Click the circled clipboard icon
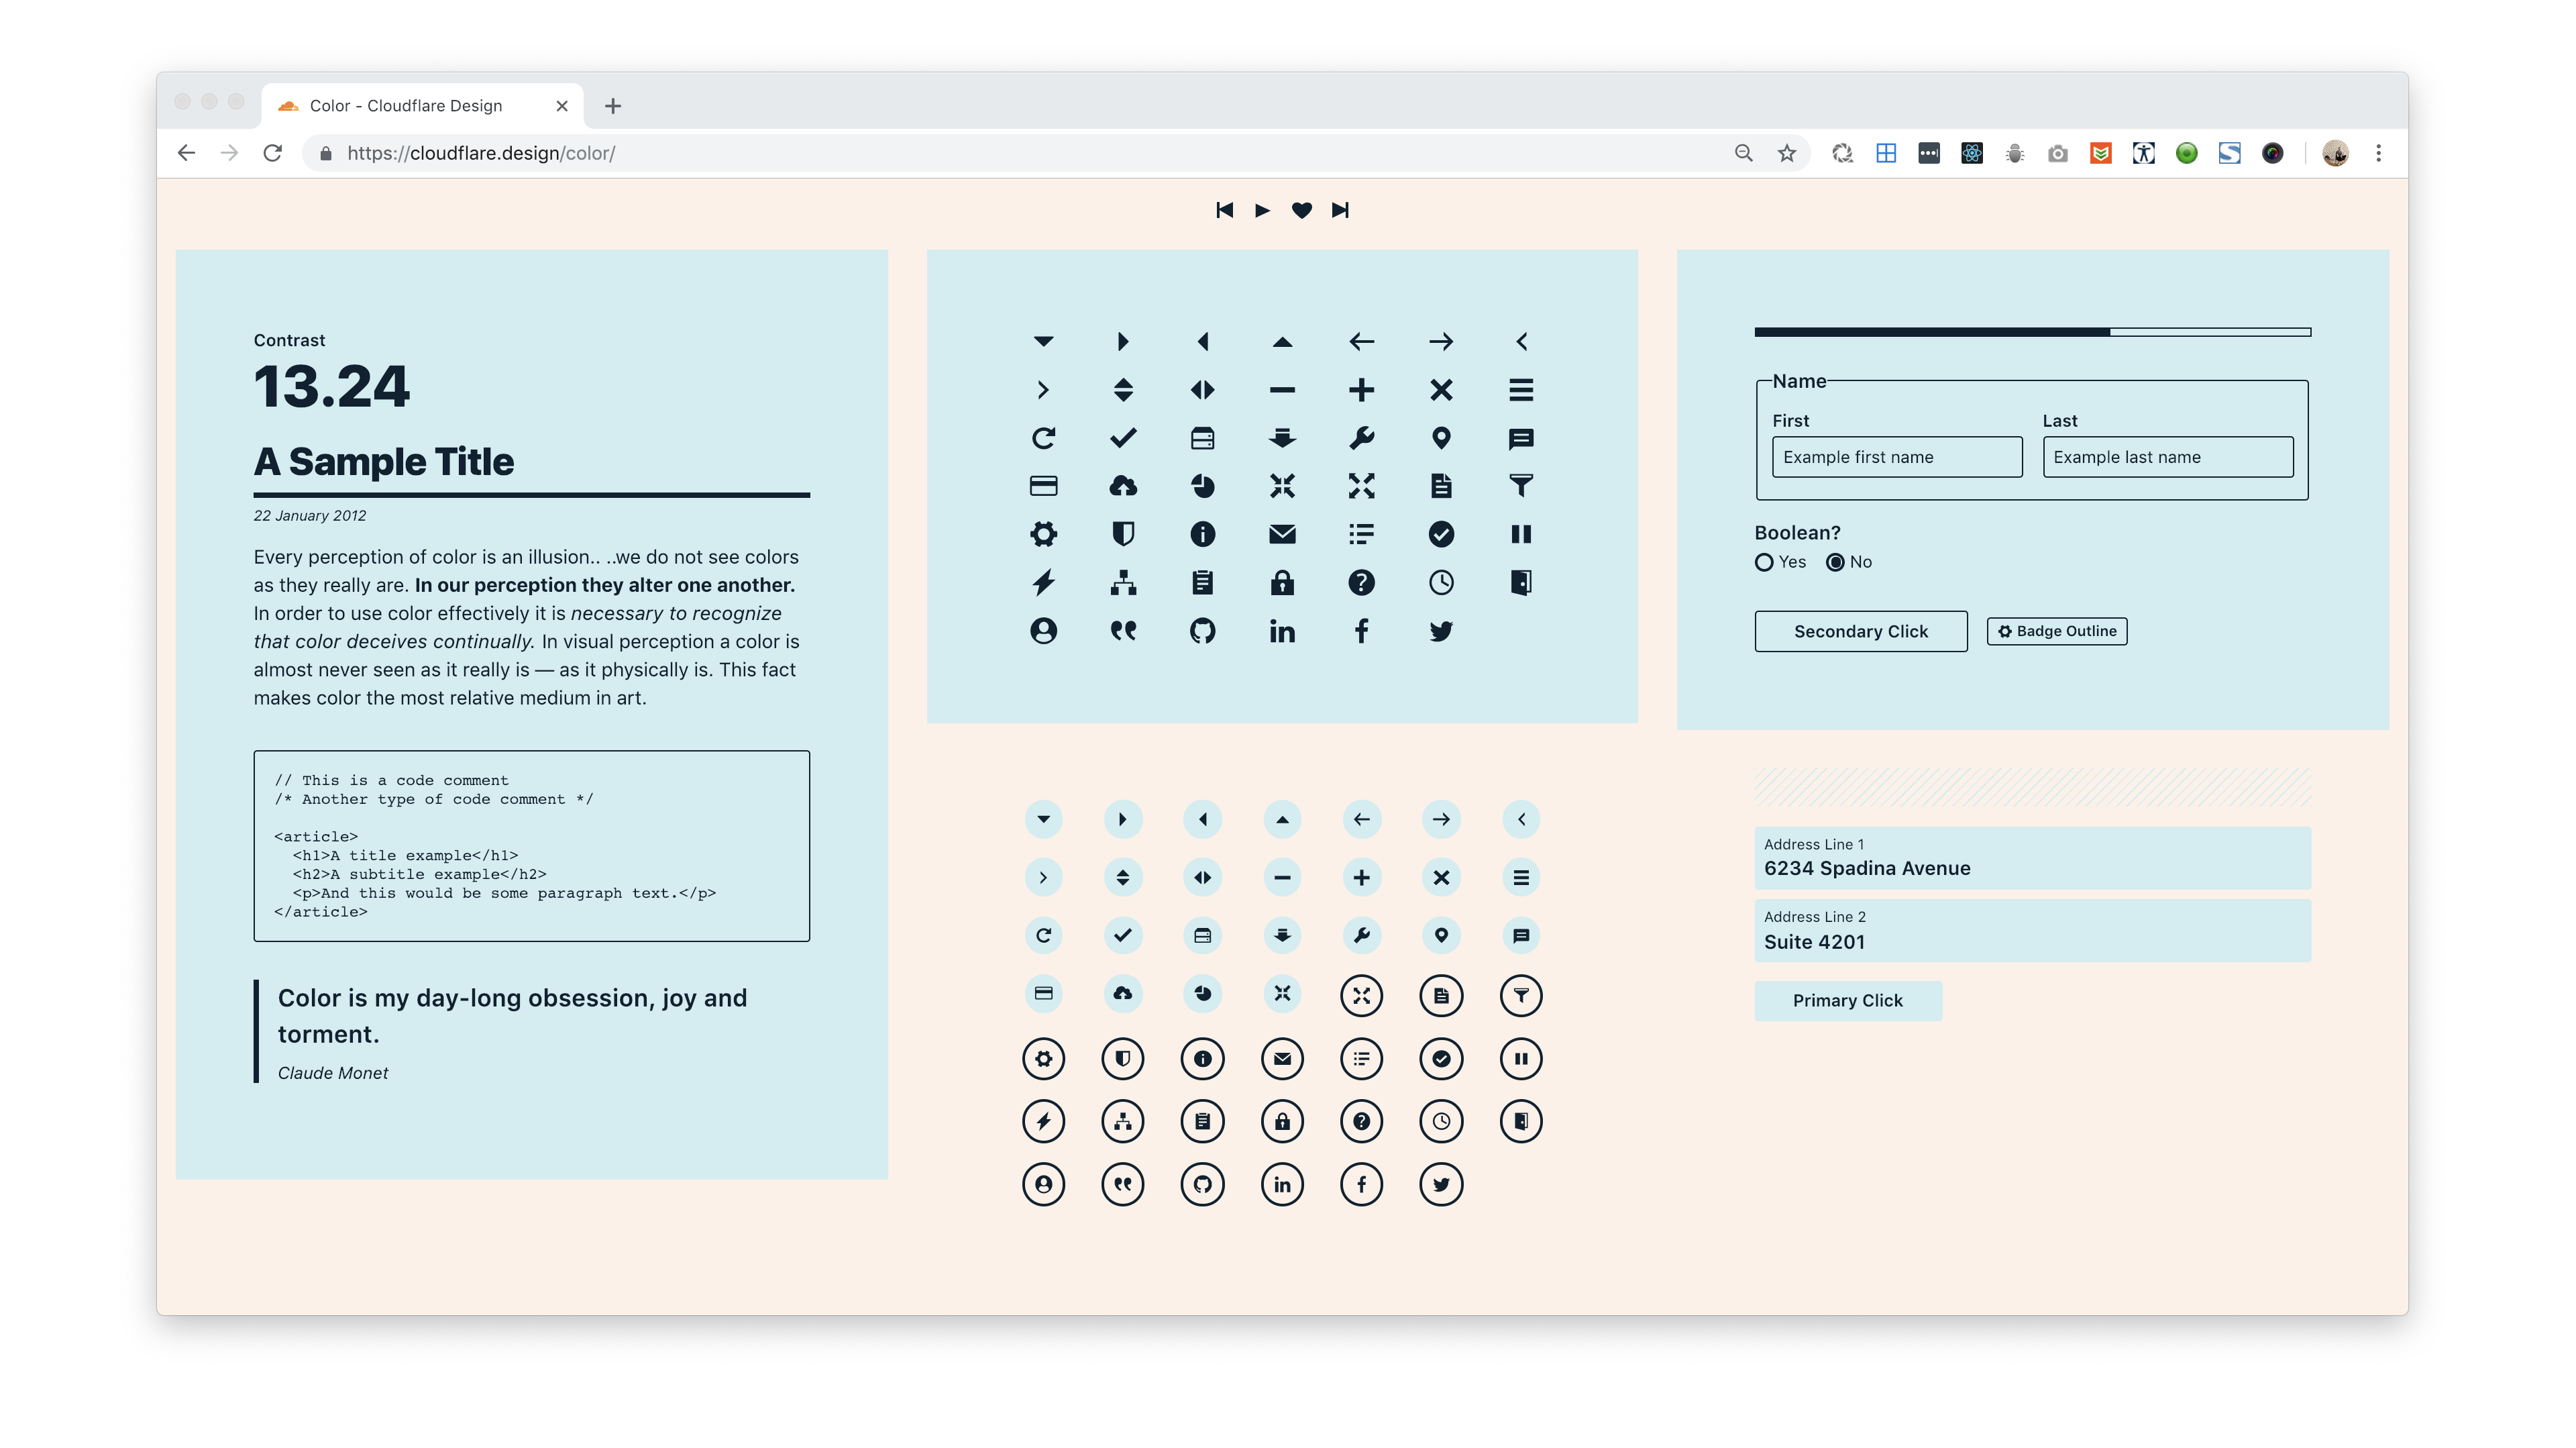 [1203, 1122]
